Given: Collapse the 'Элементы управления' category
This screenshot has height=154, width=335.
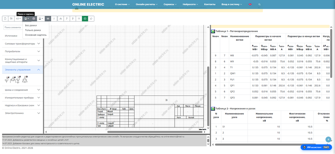Looking at the screenshot, I should pos(22,70).
